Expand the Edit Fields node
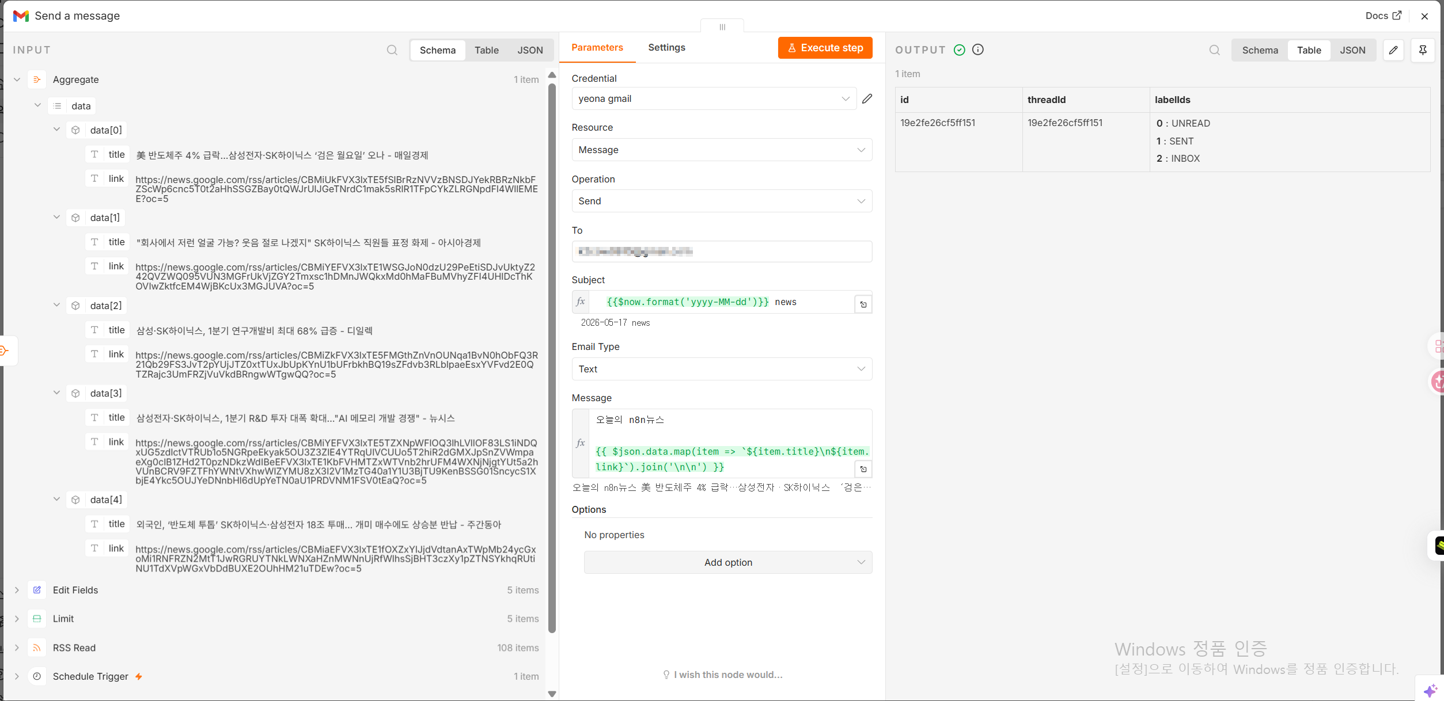 pyautogui.click(x=17, y=590)
